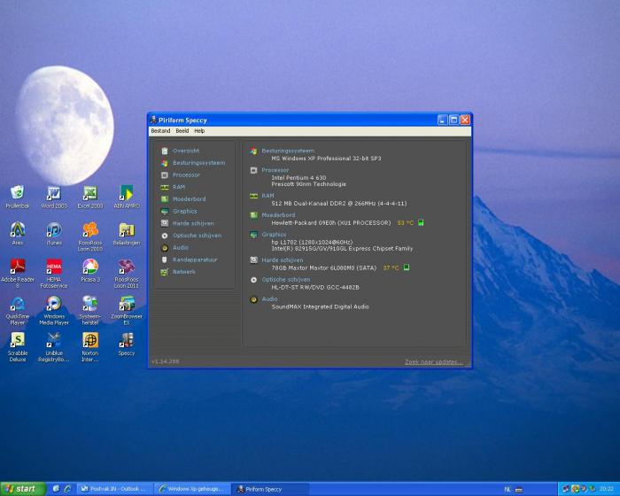Select Besturingssysteem in the Speccy sidebar
The image size is (620, 496).
193,163
